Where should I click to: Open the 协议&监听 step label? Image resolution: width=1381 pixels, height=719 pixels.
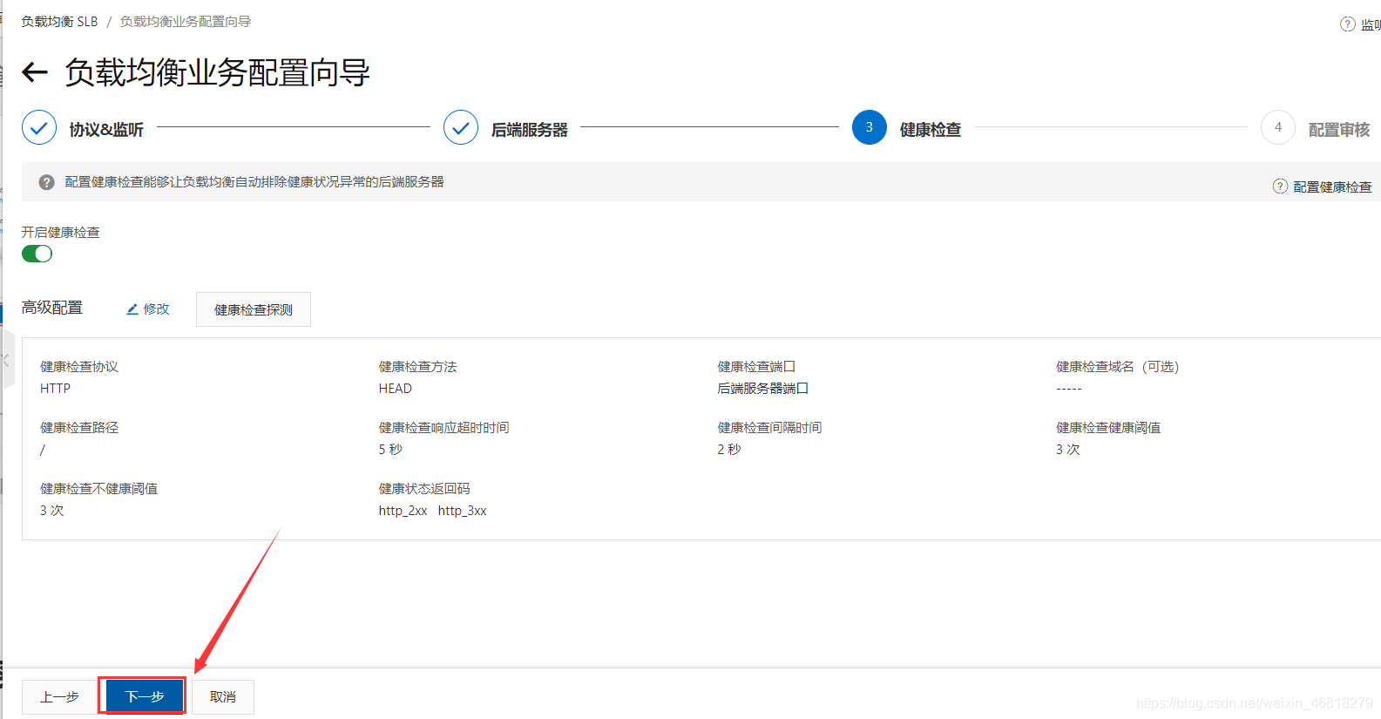(x=106, y=130)
